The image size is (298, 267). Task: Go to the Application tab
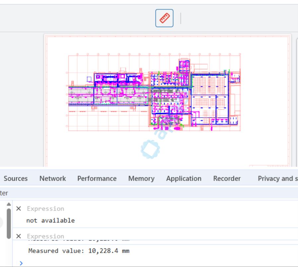point(184,178)
